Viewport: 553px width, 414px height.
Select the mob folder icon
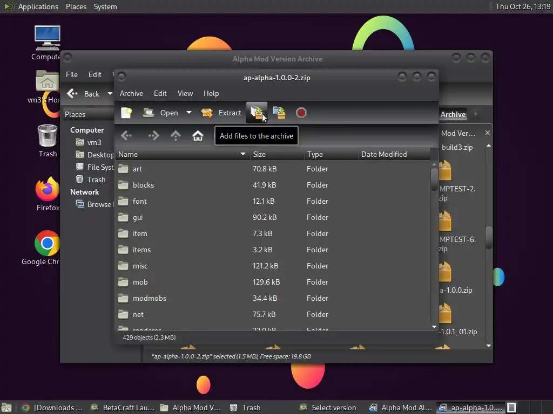point(123,282)
